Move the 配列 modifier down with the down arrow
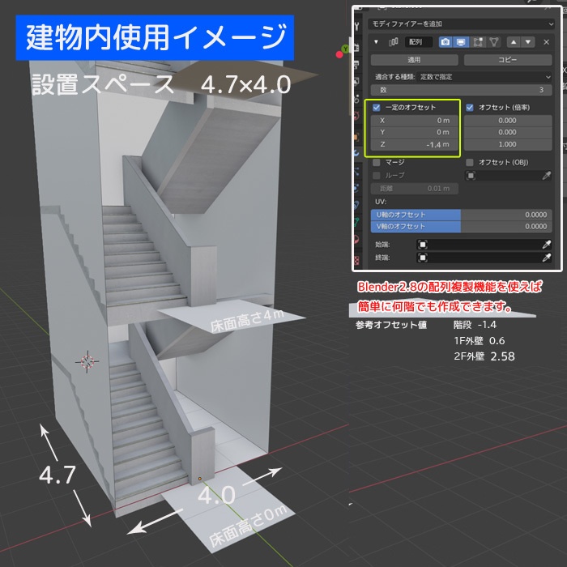Image resolution: width=567 pixels, height=567 pixels. click(528, 42)
